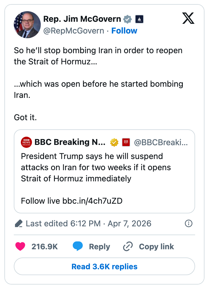Image resolution: width=213 pixels, height=291 pixels.
Task: Click the @BBCBreaki... handle on the quoted tweet
Action: point(161,142)
